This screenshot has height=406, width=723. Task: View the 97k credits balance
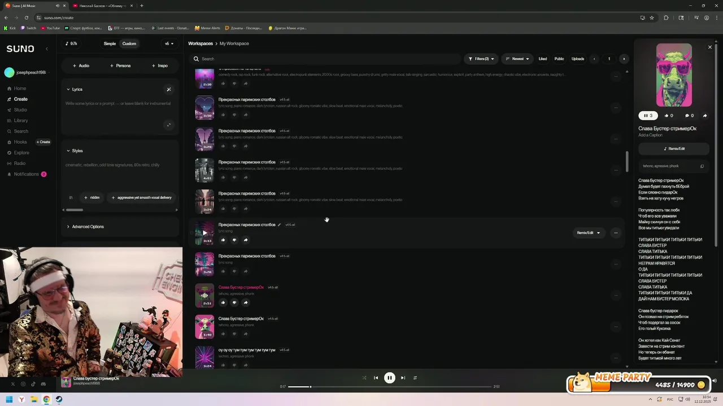click(71, 43)
